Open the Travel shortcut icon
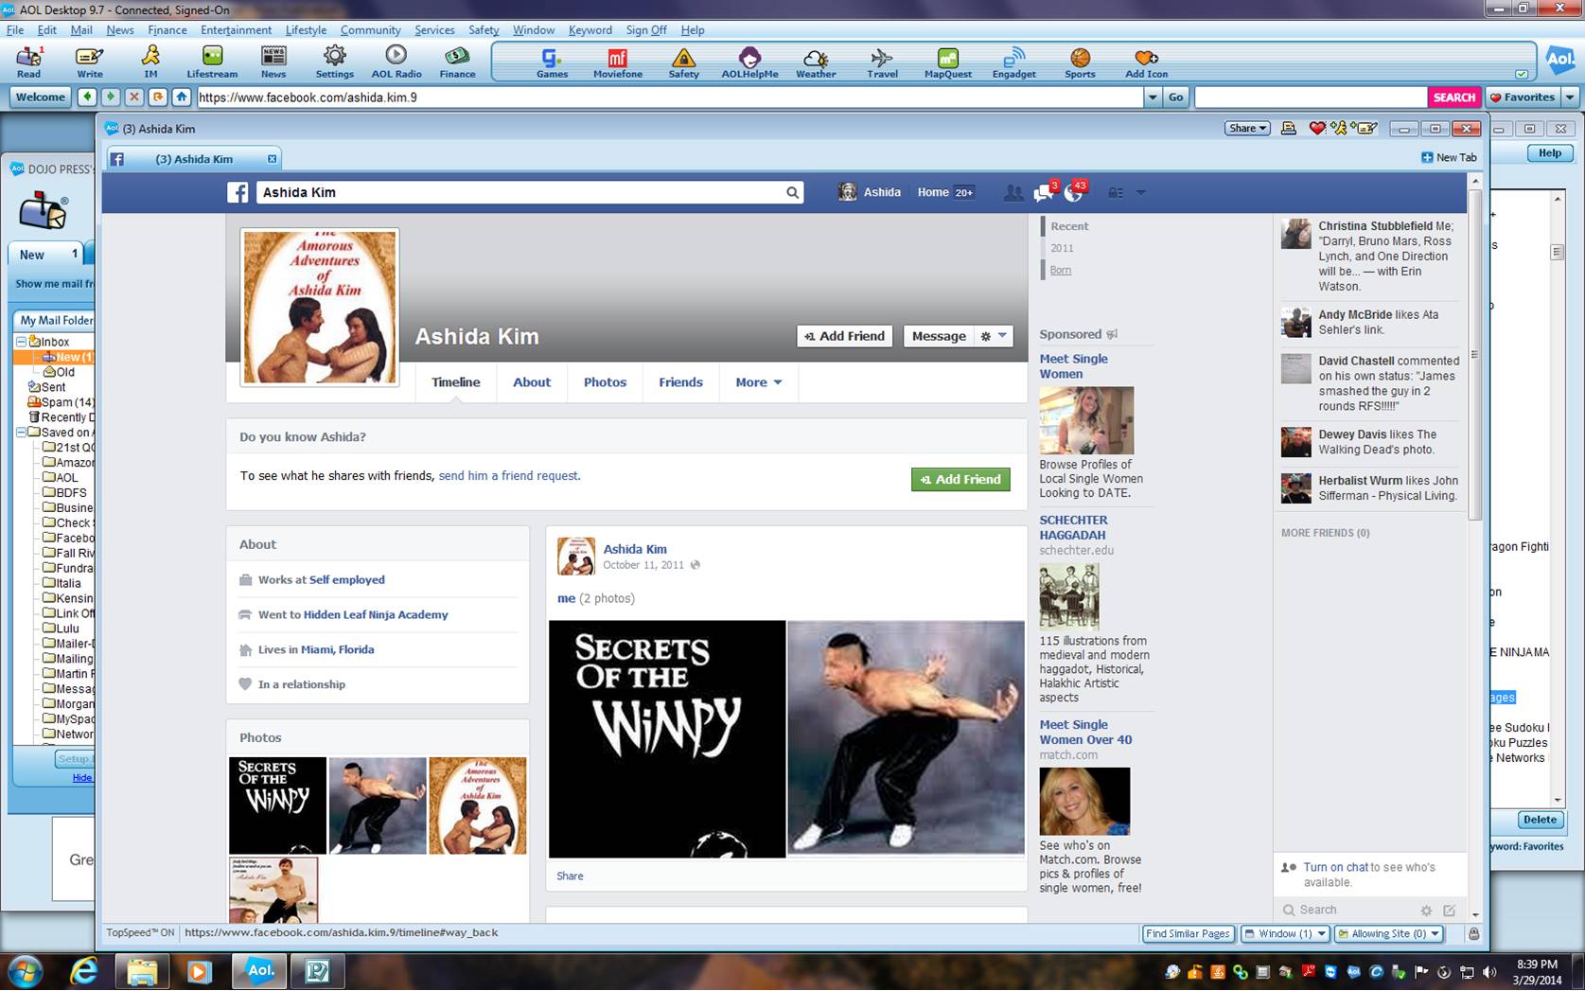Image resolution: width=1585 pixels, height=991 pixels. tap(882, 62)
